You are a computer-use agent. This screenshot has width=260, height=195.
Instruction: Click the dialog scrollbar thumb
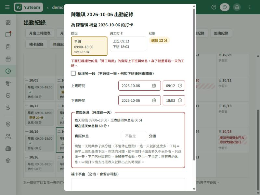tap(194, 84)
